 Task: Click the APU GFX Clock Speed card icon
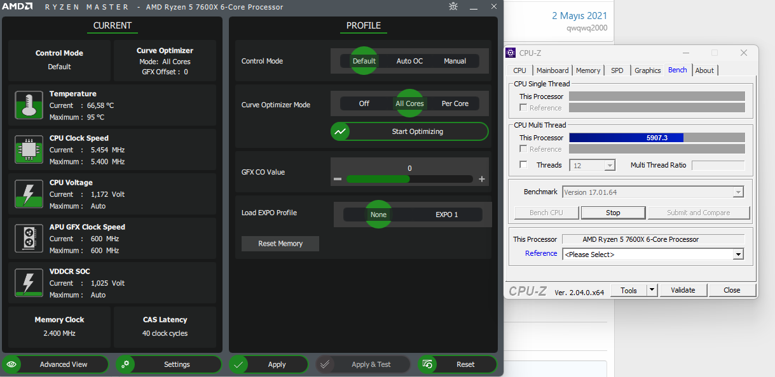point(29,239)
